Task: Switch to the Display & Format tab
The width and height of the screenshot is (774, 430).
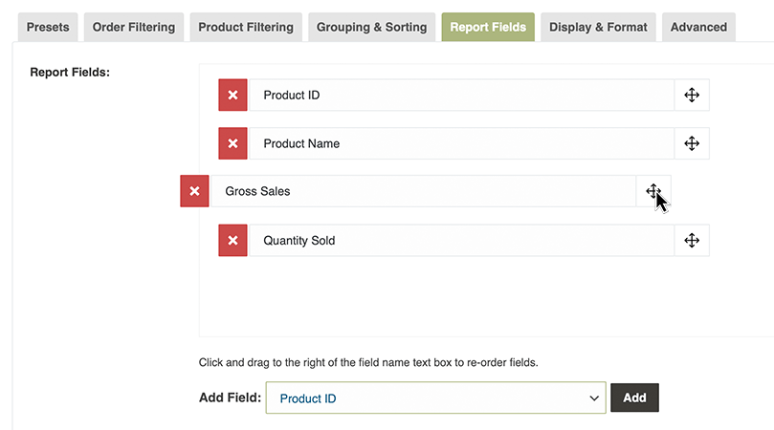Action: pos(598,27)
